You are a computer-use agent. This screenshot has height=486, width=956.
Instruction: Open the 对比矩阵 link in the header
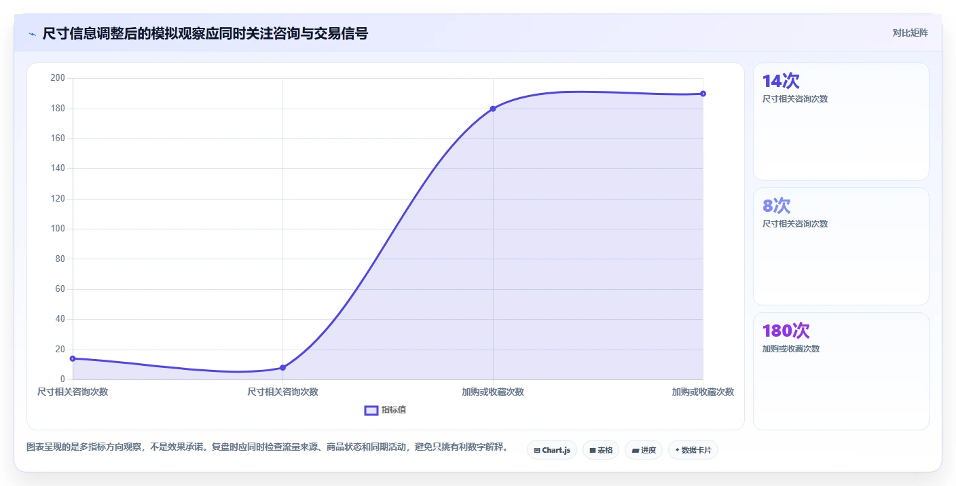click(x=910, y=33)
